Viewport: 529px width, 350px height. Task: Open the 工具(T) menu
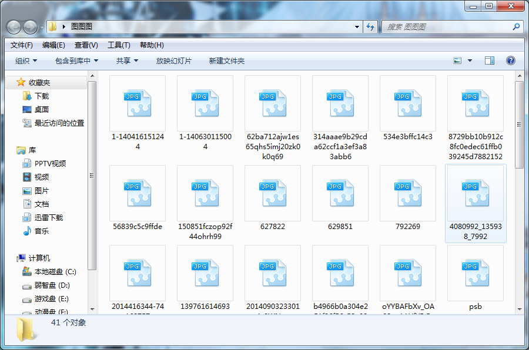tap(119, 45)
